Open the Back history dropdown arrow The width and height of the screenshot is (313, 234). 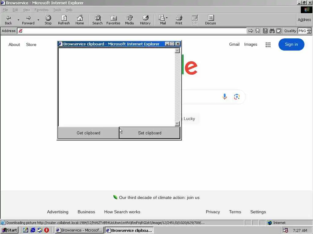point(18,20)
